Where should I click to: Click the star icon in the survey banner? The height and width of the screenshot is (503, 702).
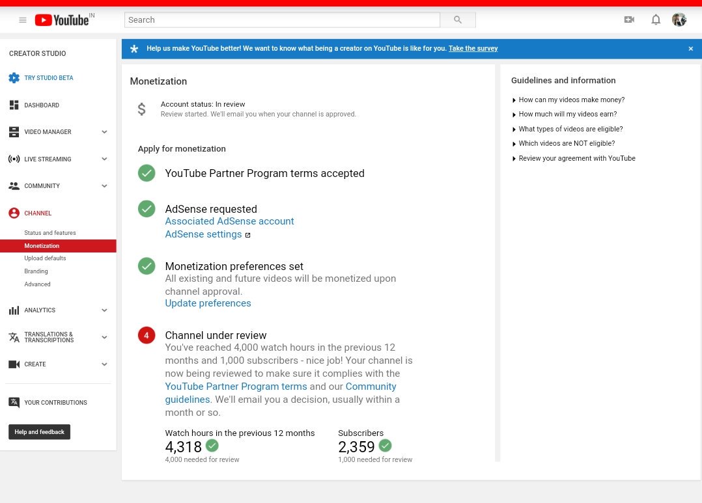pyautogui.click(x=134, y=49)
